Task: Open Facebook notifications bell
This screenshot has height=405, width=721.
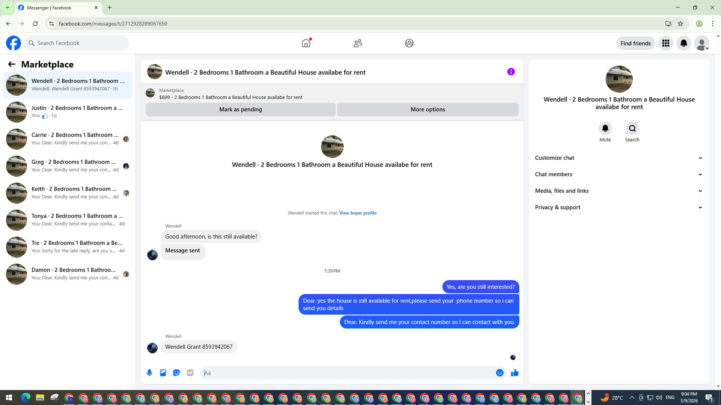Action: pyautogui.click(x=683, y=43)
